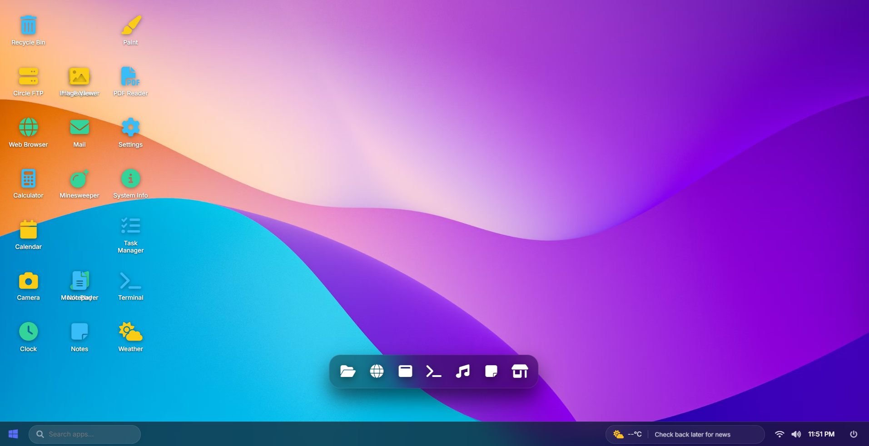Click the globe browser icon in the dock
This screenshot has height=446, width=869.
[377, 372]
